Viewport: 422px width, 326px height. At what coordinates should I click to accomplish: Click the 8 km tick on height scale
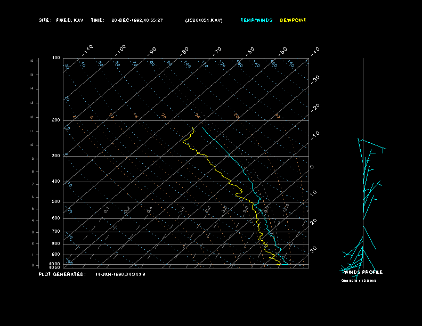click(x=33, y=172)
